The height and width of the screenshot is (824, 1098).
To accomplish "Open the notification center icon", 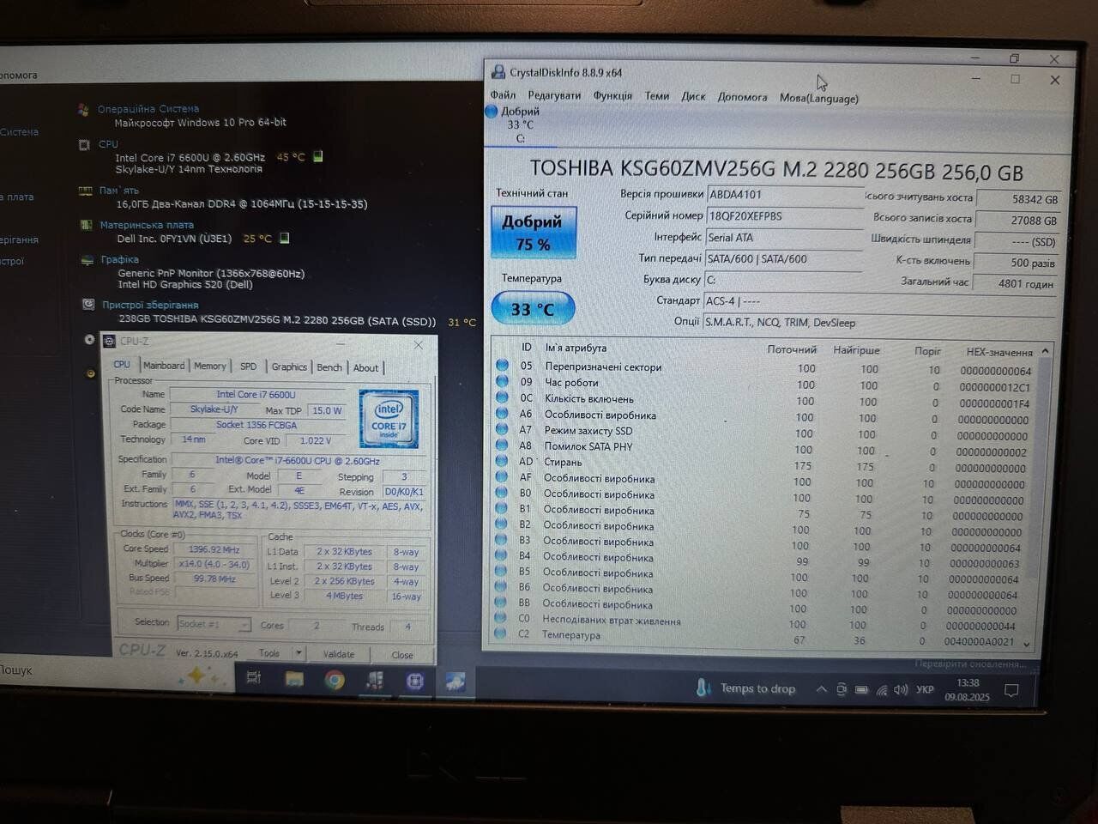I will click(x=1011, y=690).
